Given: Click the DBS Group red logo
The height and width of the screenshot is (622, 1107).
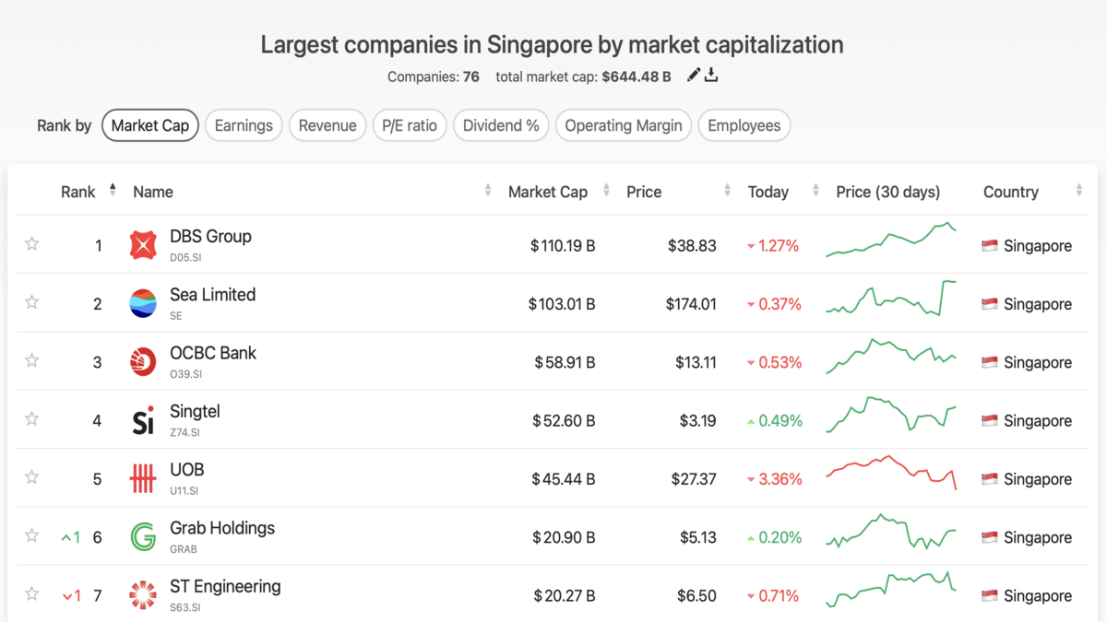Looking at the screenshot, I should pos(143,245).
